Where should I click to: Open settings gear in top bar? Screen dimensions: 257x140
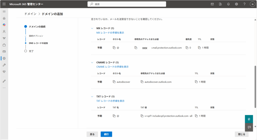(x=236, y=4)
